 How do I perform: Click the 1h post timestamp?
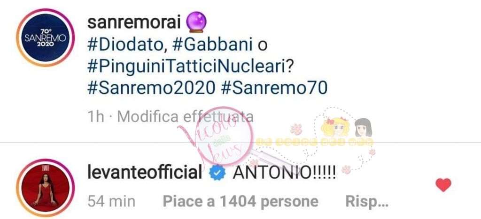pyautogui.click(x=96, y=117)
